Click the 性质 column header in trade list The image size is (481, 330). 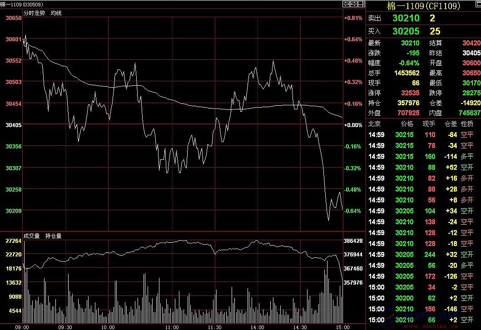click(467, 124)
